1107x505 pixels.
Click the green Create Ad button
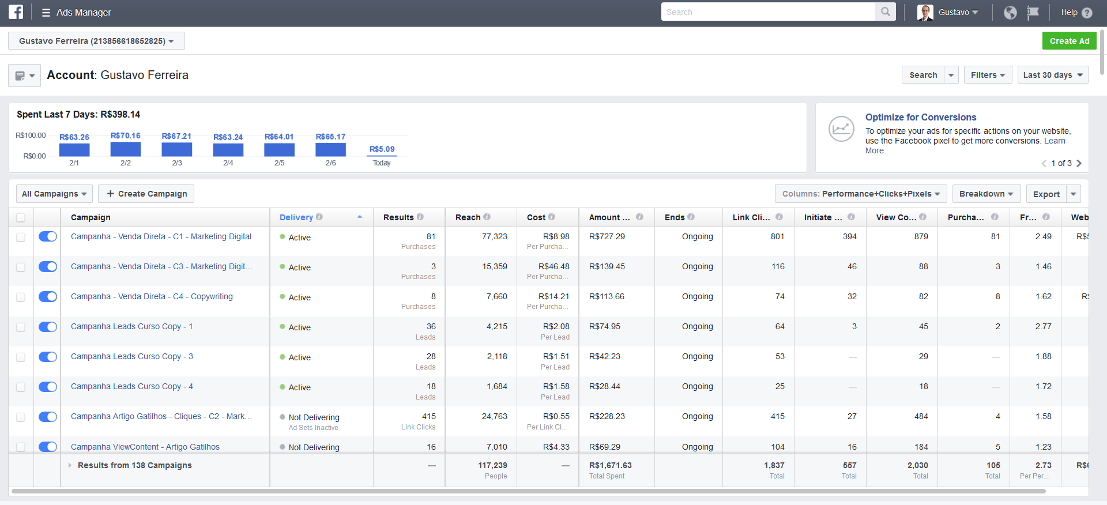[1069, 41]
